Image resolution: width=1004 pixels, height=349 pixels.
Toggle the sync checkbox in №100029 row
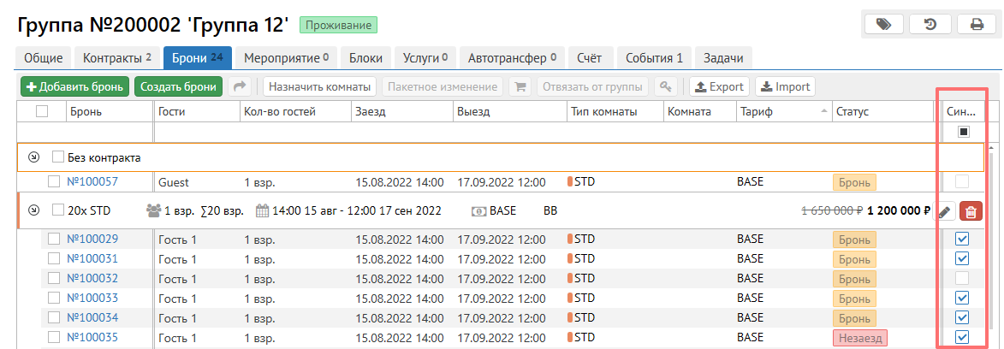(962, 239)
